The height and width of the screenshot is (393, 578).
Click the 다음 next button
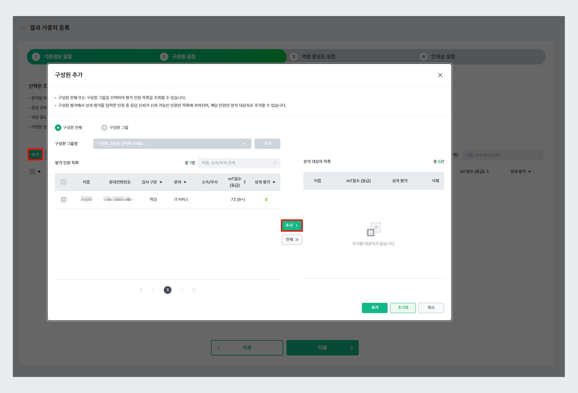(322, 348)
